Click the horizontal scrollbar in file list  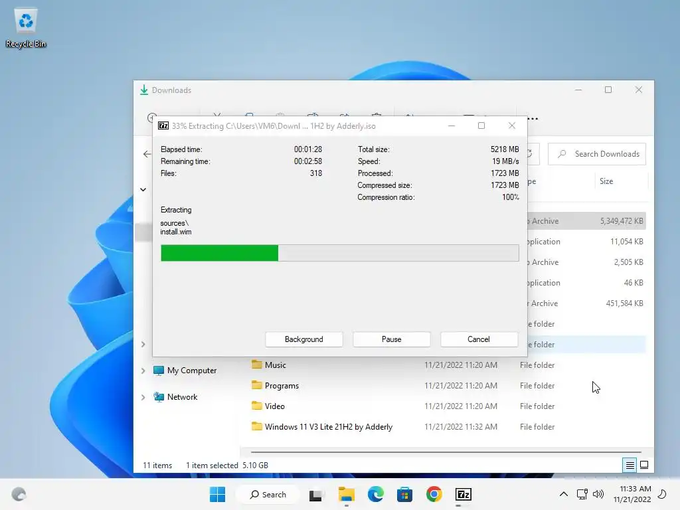coord(446,452)
